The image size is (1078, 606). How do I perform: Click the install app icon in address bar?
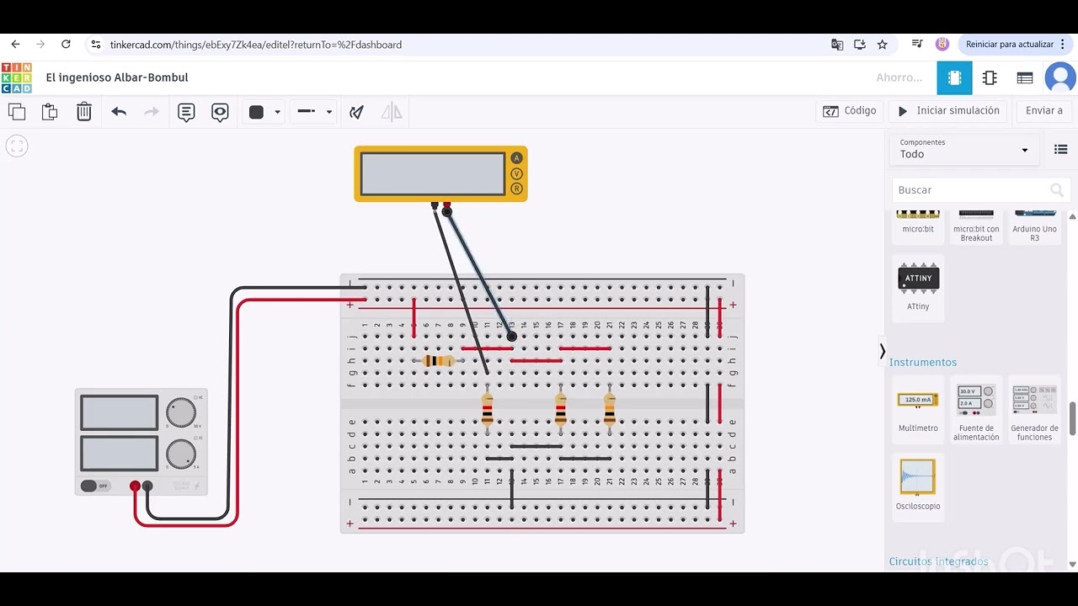[860, 45]
